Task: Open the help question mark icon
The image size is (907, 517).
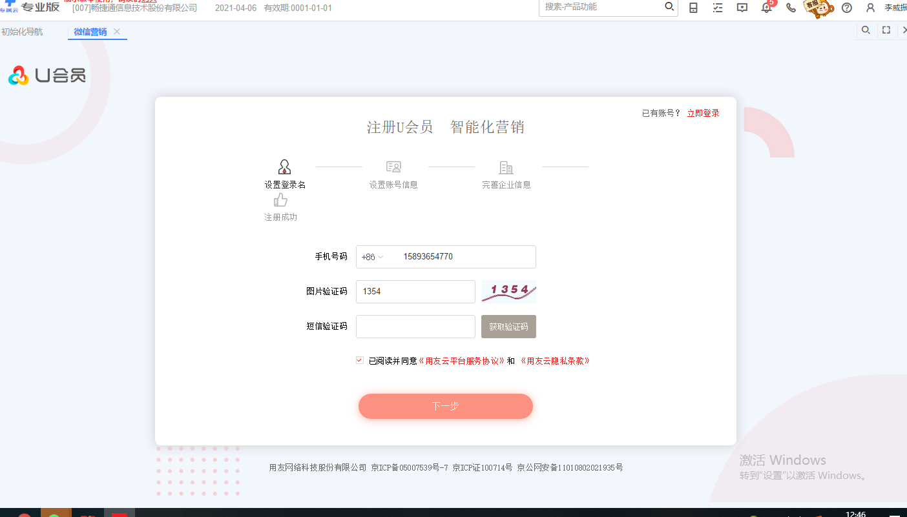Action: coord(847,8)
